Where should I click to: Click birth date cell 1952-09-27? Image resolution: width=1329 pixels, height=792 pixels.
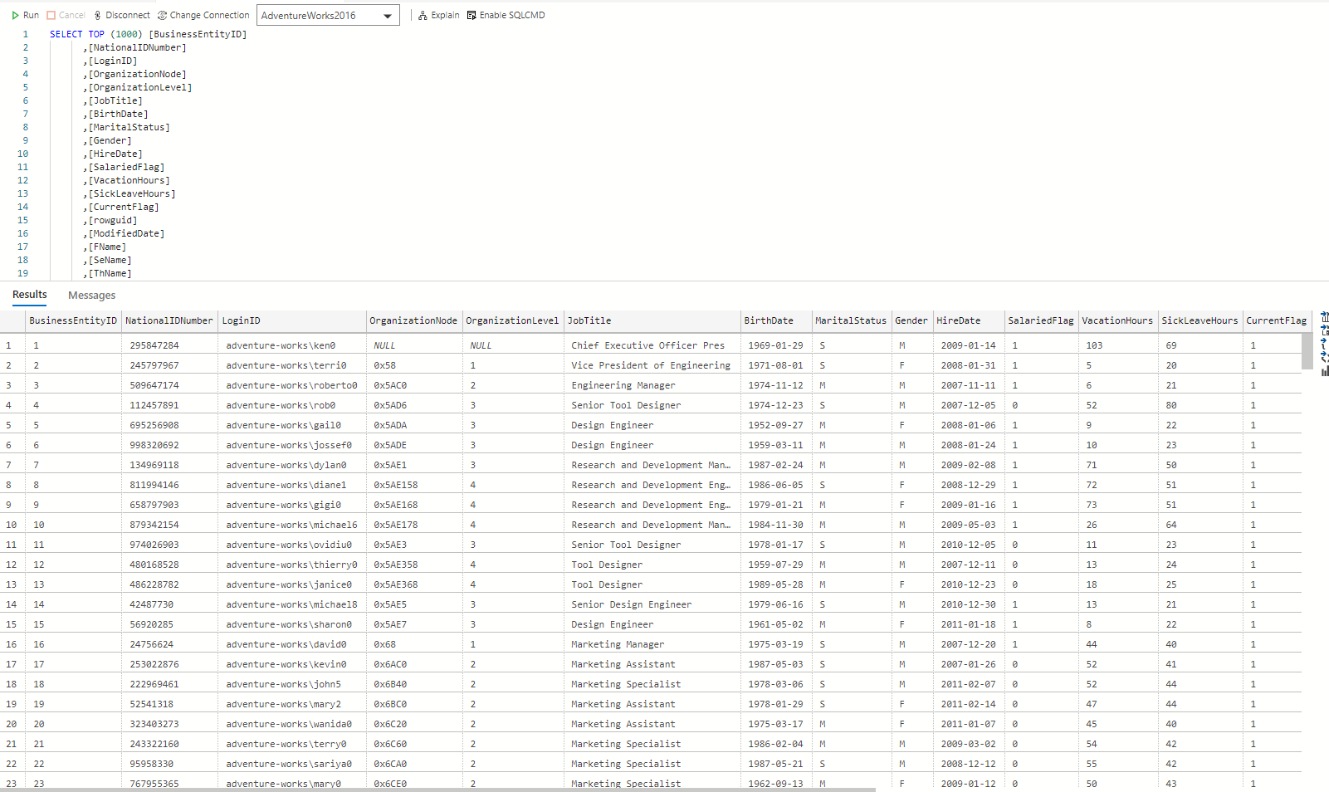coord(776,425)
